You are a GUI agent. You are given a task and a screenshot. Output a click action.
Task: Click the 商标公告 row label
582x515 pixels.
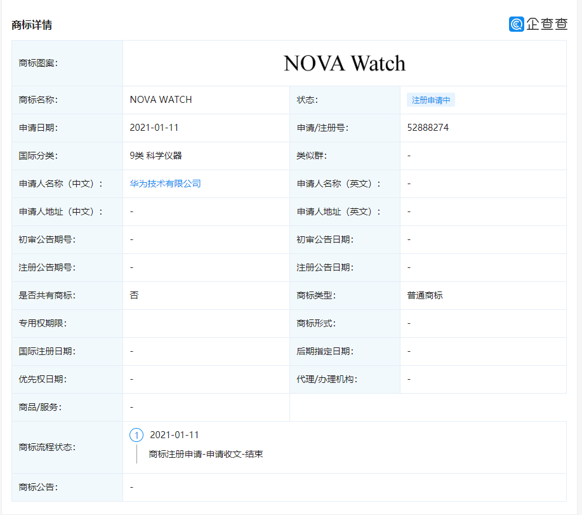coord(39,487)
